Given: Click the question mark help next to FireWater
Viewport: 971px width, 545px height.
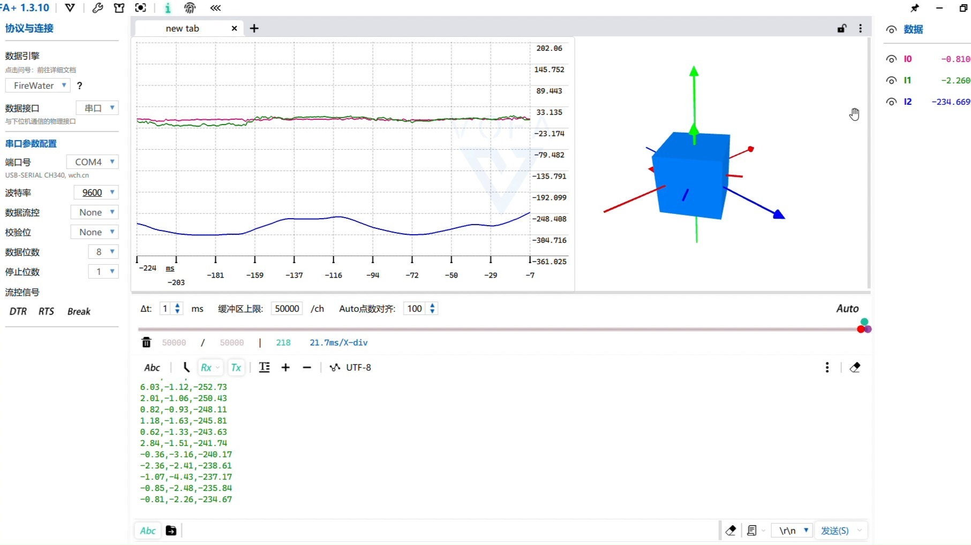Looking at the screenshot, I should (x=80, y=86).
